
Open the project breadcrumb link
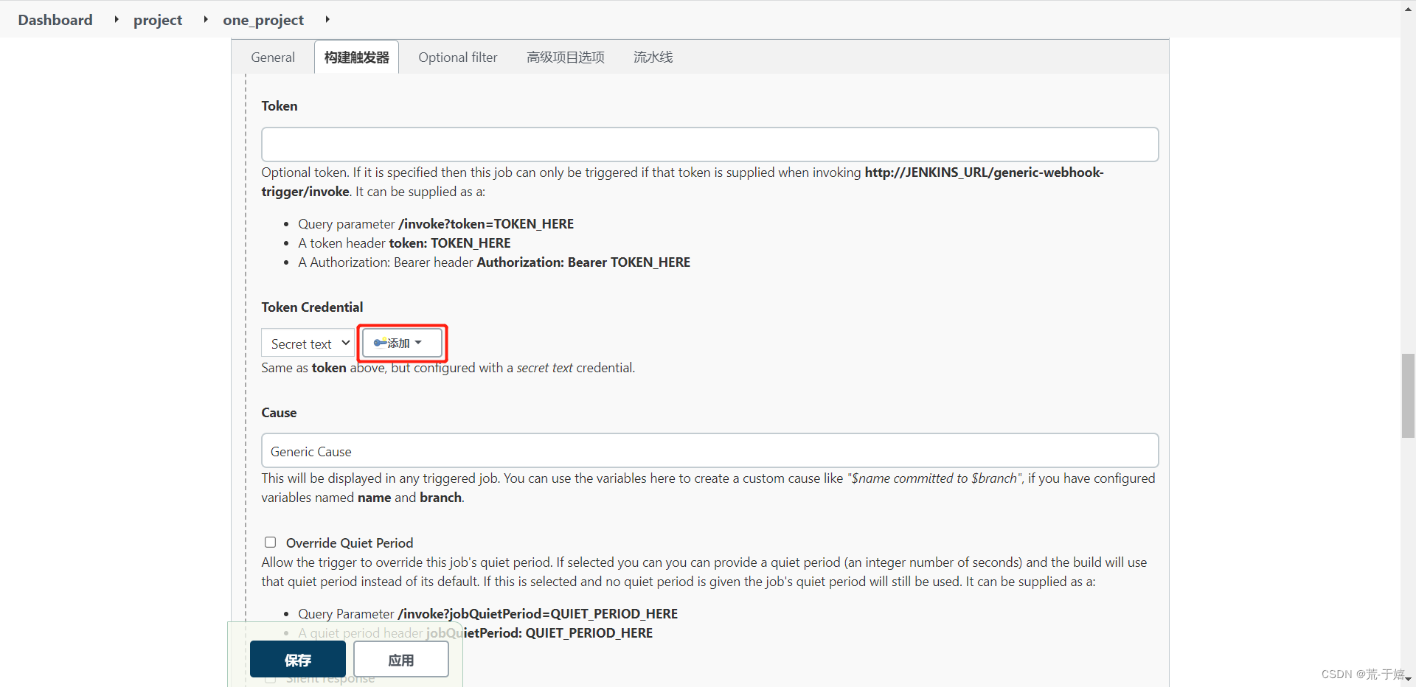tap(158, 20)
